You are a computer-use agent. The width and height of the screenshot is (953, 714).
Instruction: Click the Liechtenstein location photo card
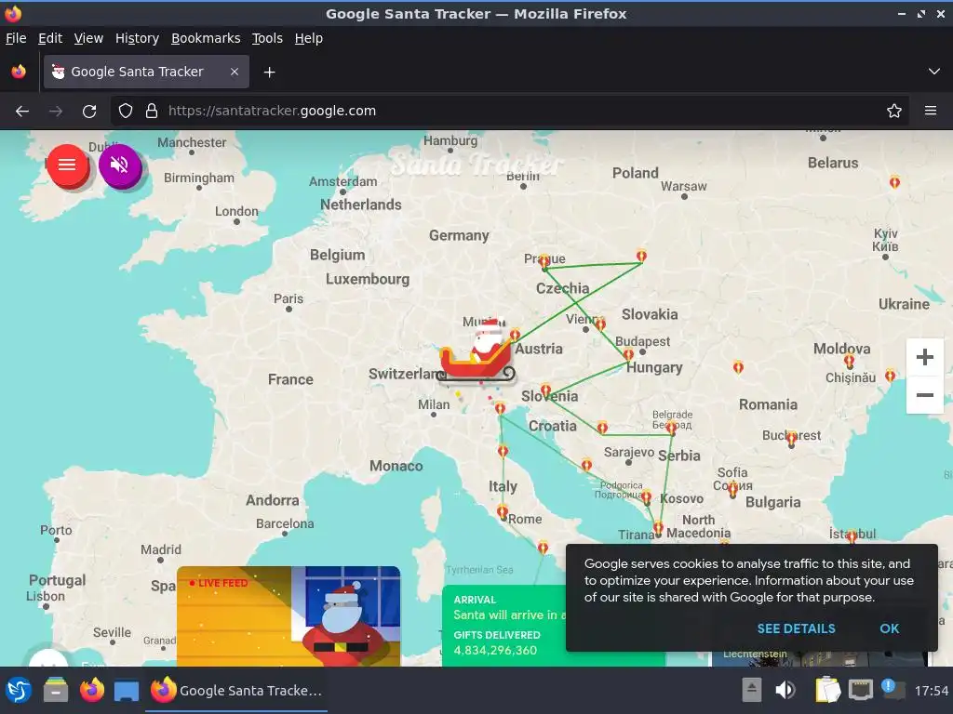click(x=819, y=659)
